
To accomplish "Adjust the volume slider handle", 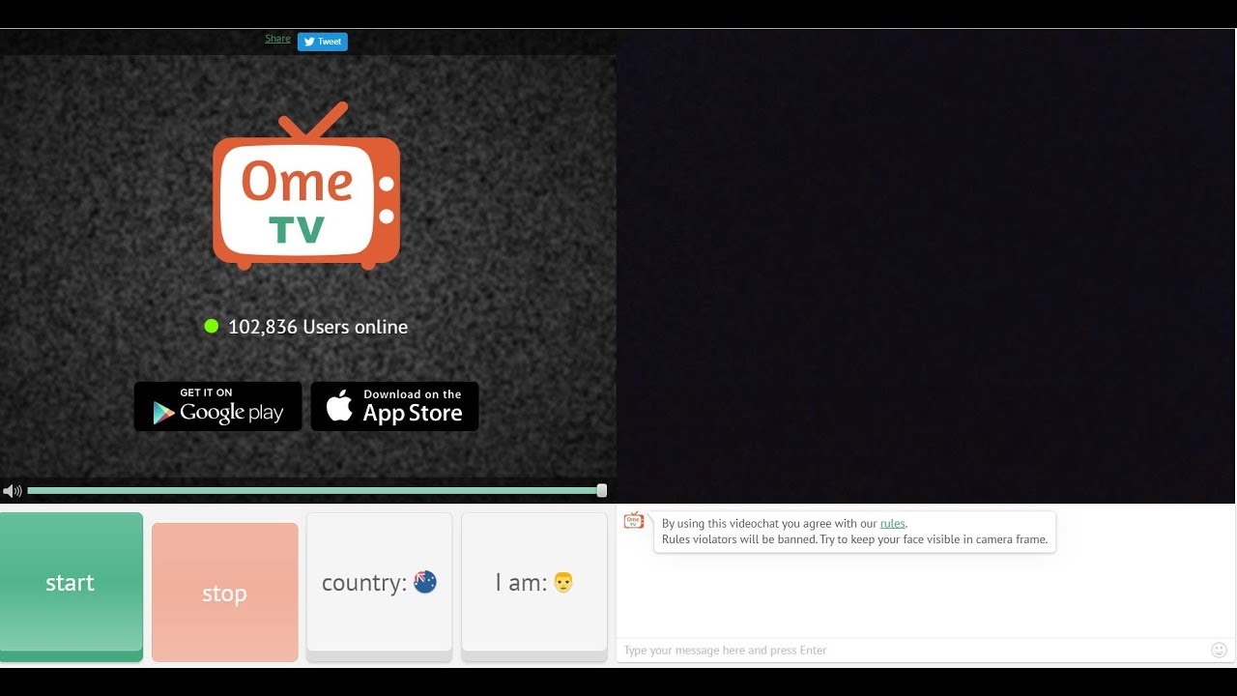I will pyautogui.click(x=601, y=491).
